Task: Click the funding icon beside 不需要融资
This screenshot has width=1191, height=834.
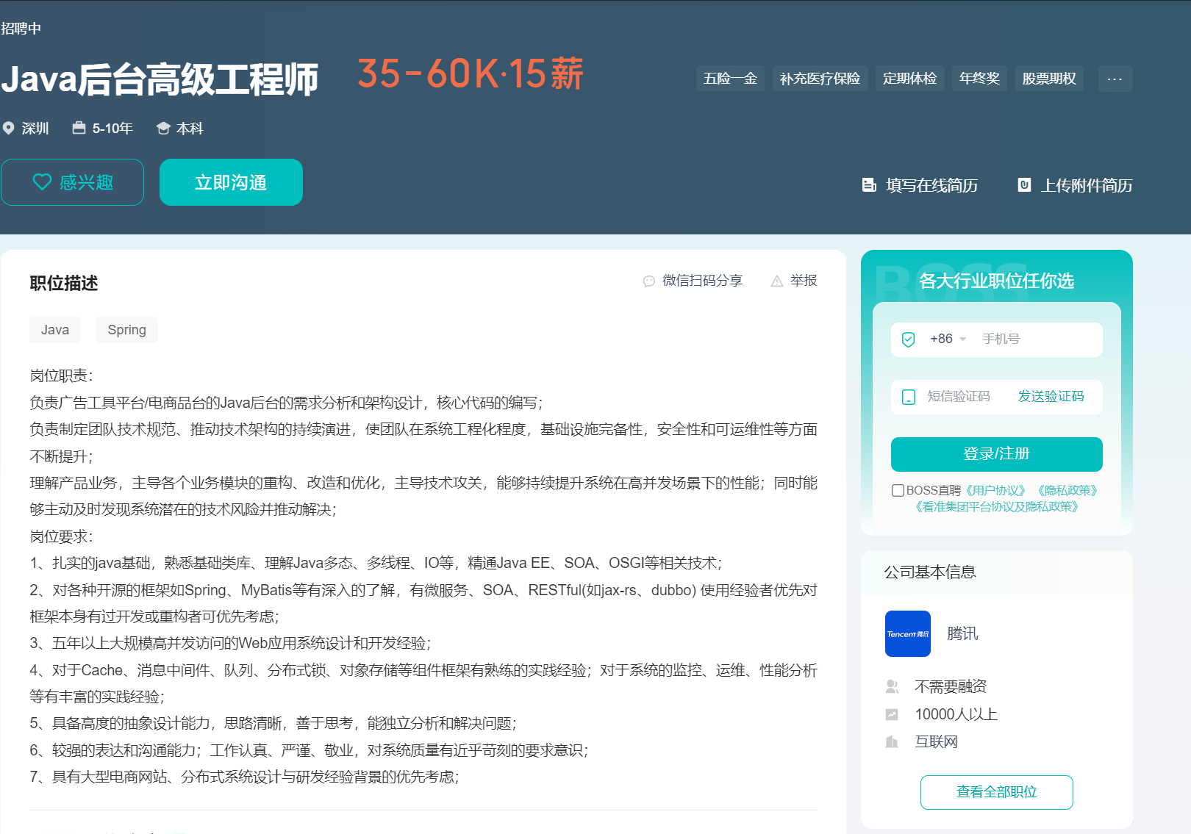Action: pos(892,686)
